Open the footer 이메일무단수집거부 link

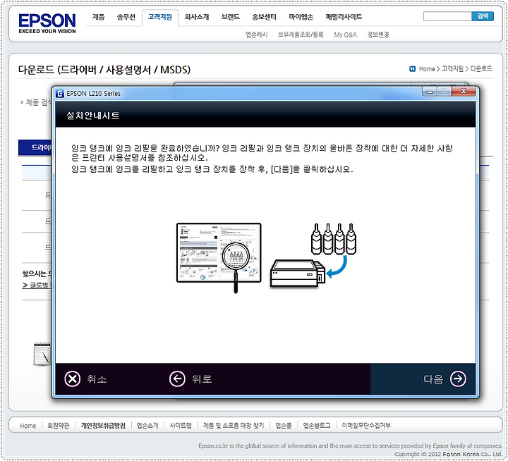(366, 426)
